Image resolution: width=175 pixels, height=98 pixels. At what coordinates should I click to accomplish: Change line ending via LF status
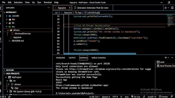(x=121, y=97)
